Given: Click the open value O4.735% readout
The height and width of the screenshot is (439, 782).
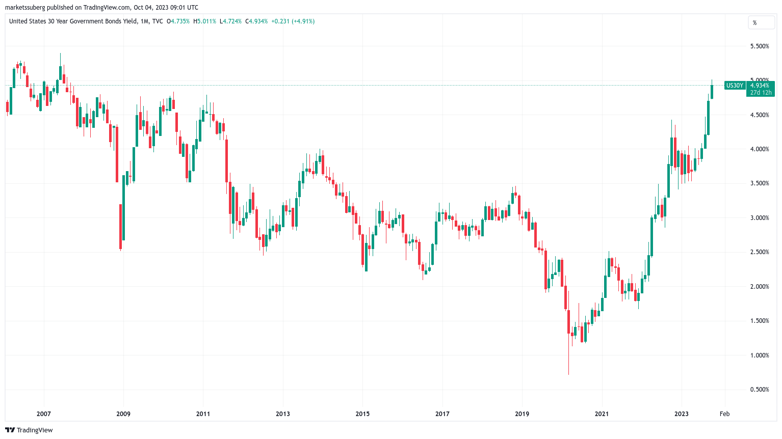Looking at the screenshot, I should pos(178,21).
